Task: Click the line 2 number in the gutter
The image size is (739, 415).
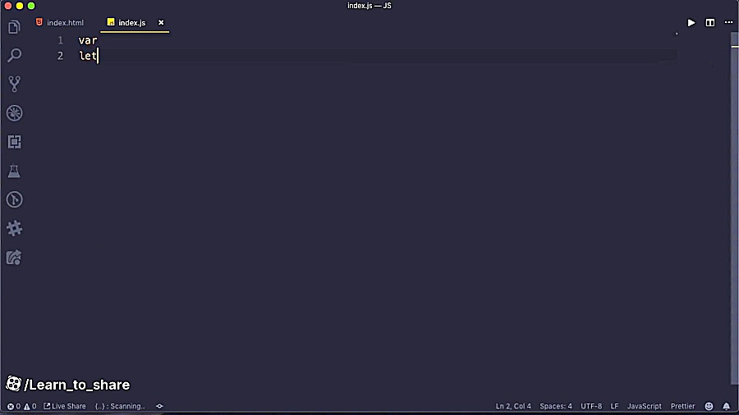Action: (x=60, y=56)
